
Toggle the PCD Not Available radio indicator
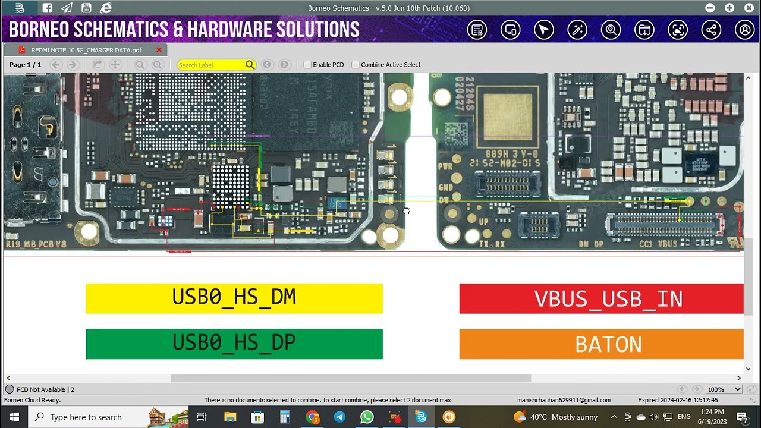click(x=10, y=389)
